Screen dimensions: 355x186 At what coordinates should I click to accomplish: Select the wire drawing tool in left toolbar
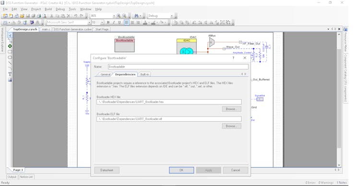10,40
